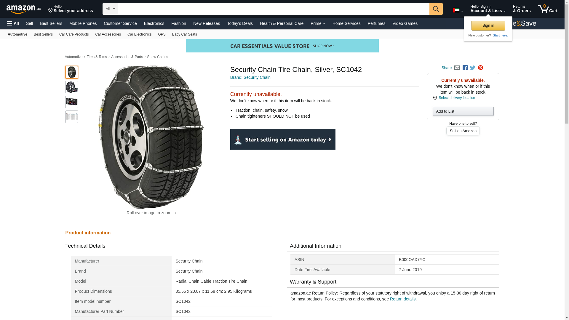Click the magnifying glass search button
Screen dimensions: 569x320
tap(436, 9)
